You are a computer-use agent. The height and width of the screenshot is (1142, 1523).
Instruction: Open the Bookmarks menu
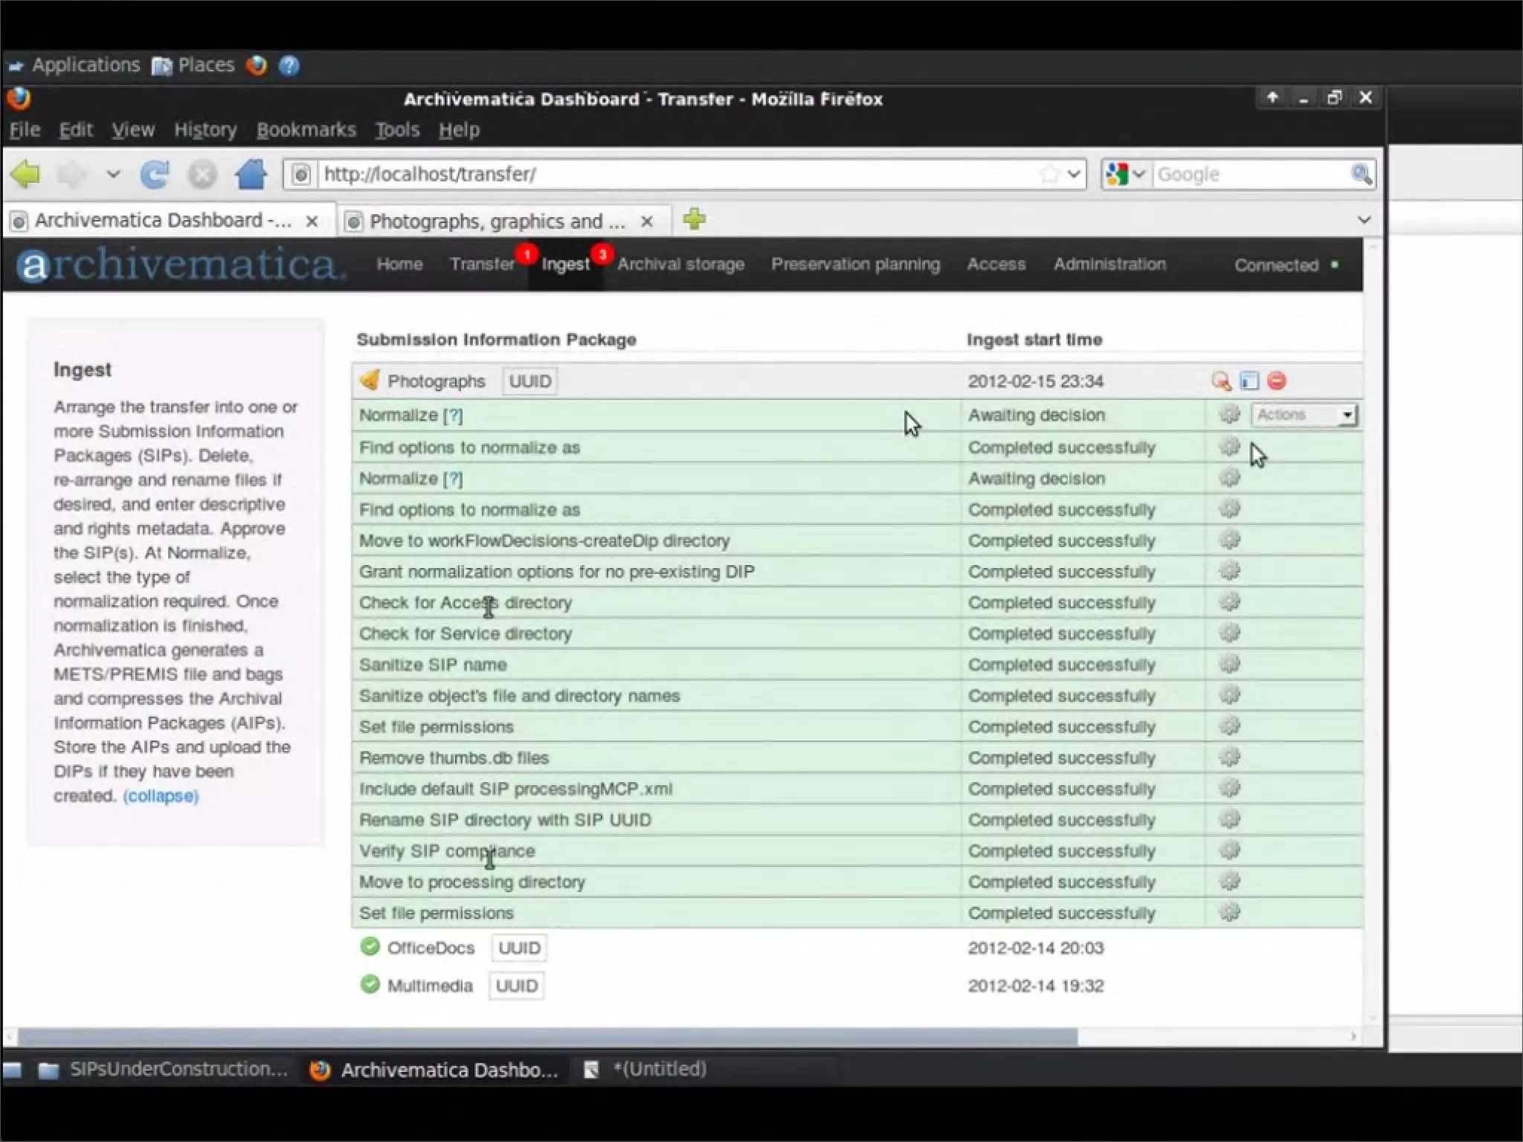(x=306, y=130)
